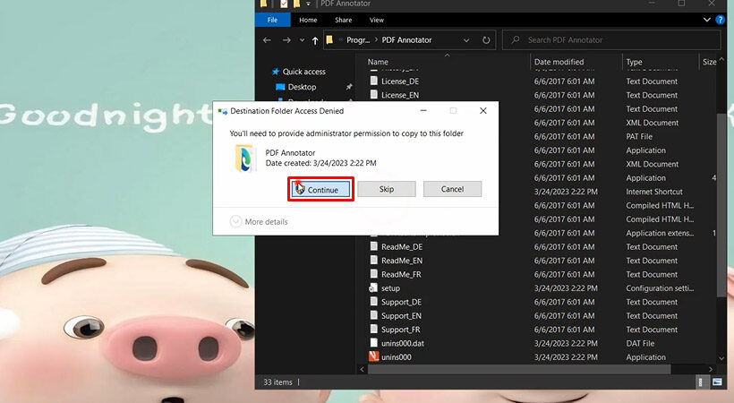Click Continue in the access denied dialog
This screenshot has height=403, width=734.
pyautogui.click(x=320, y=189)
